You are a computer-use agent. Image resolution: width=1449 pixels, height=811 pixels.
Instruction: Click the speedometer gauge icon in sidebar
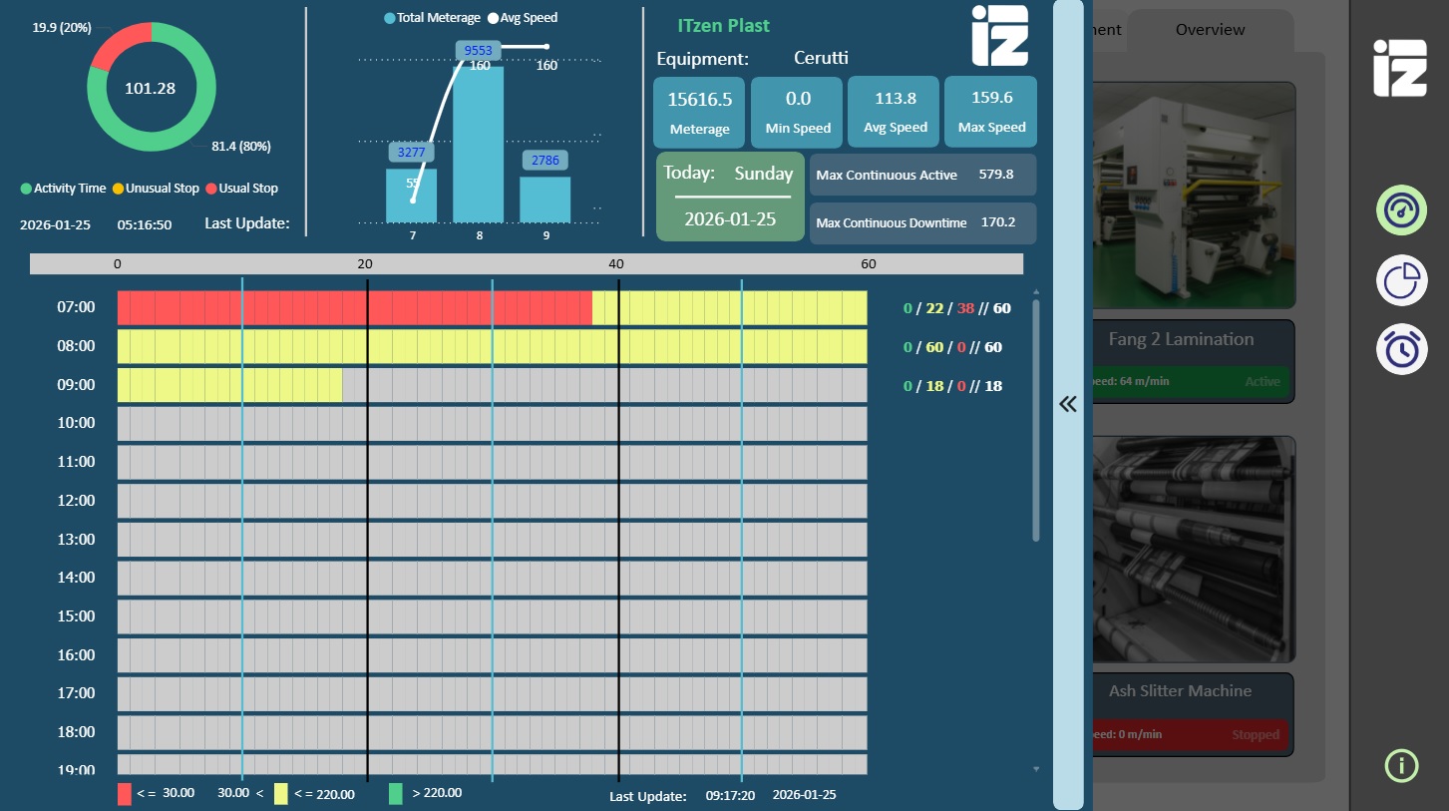pos(1401,210)
